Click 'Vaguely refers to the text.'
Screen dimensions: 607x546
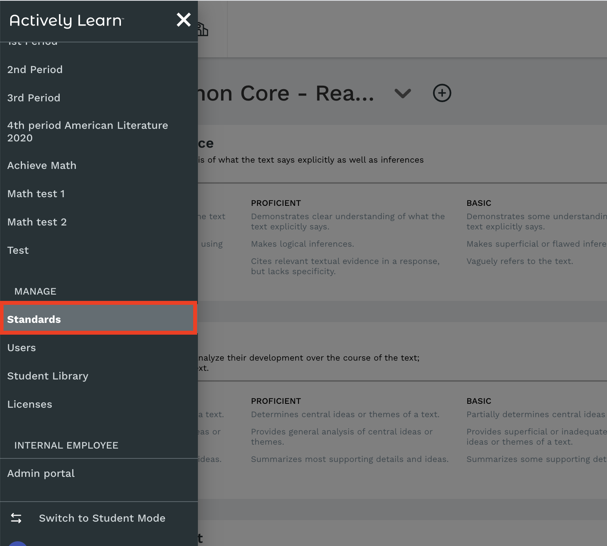(x=520, y=261)
